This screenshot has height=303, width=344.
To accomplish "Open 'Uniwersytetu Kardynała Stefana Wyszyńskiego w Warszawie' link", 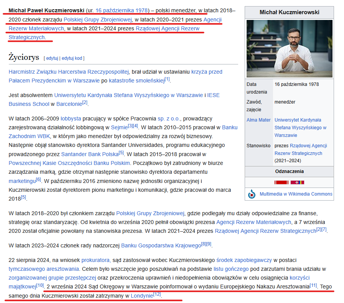I will 128,95.
